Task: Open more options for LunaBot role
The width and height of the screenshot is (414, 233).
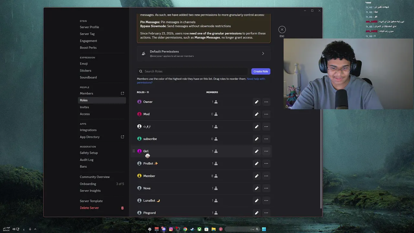Action: tap(266, 201)
